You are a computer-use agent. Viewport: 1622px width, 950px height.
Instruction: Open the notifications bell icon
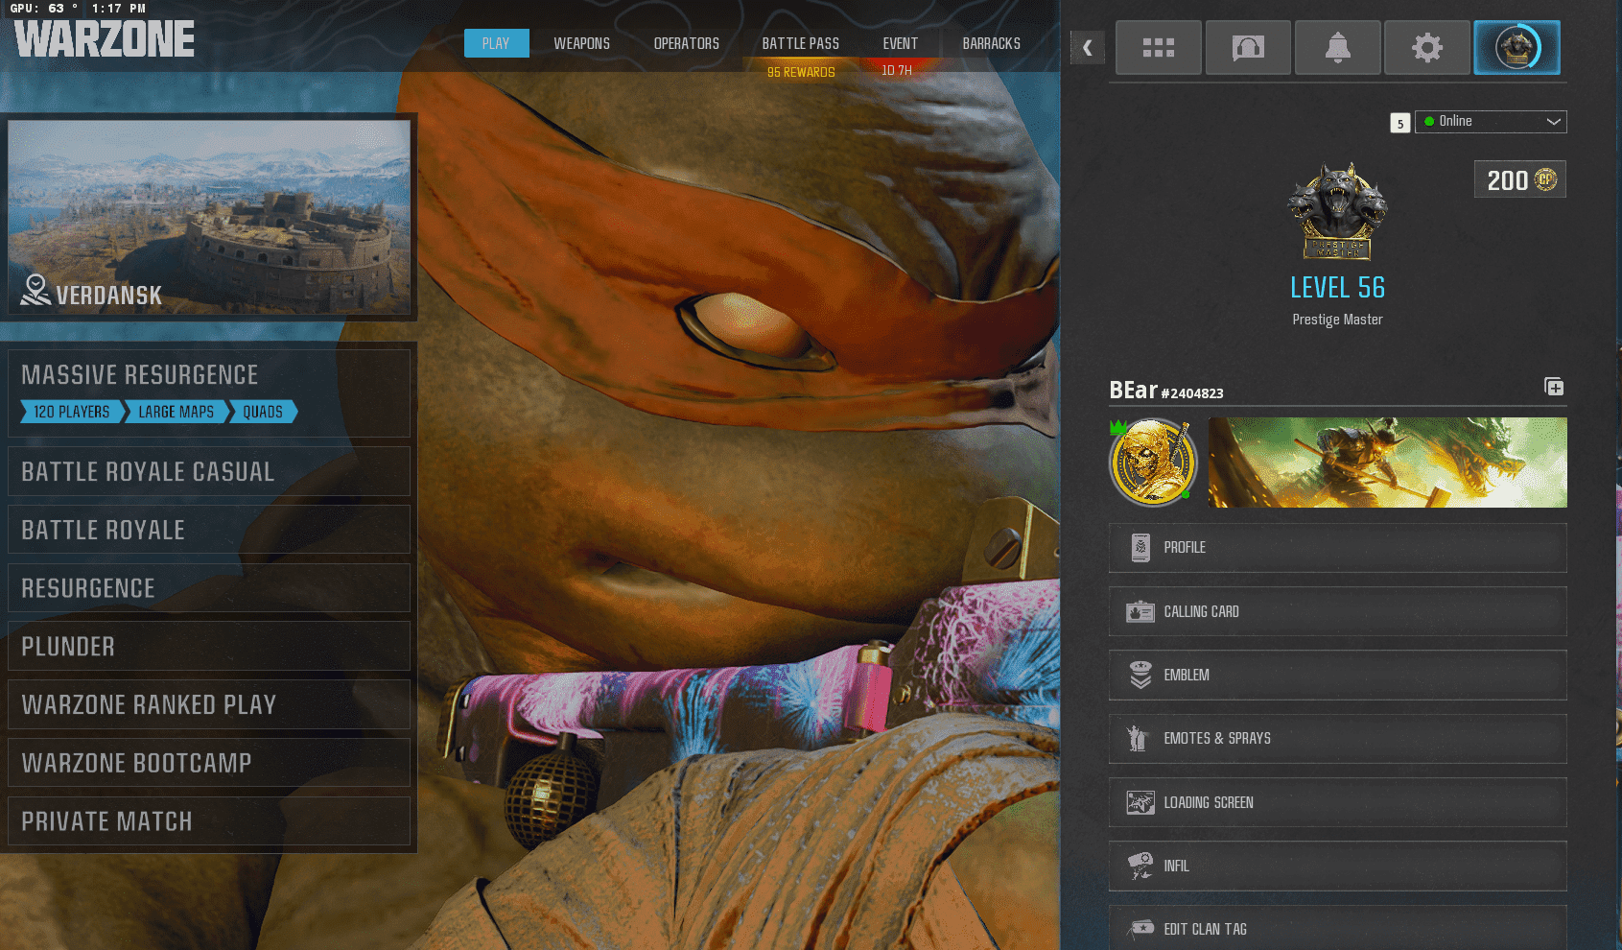click(x=1337, y=47)
